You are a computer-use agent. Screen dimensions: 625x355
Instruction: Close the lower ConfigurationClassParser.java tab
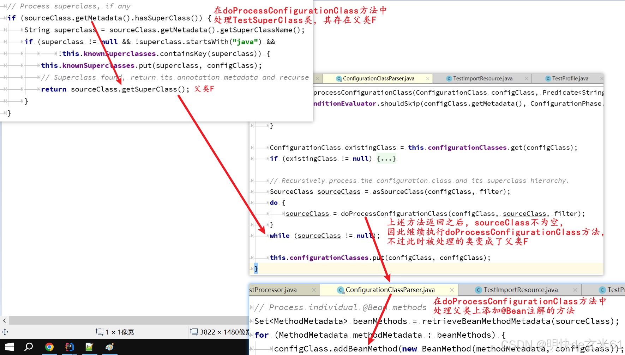pyautogui.click(x=452, y=290)
